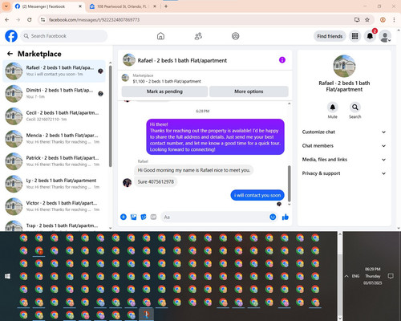The height and width of the screenshot is (321, 401).
Task: Expand Chat members section
Action: click(344, 146)
